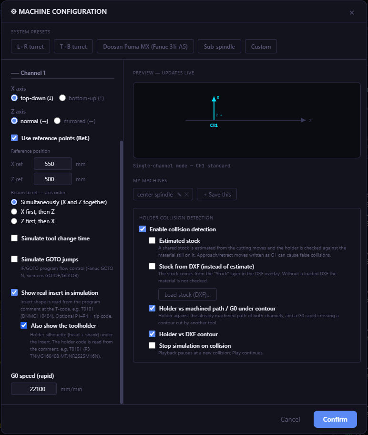Viewport: 368px width, 435px height.
Task: Delete the center spindle saved machine
Action: (187, 195)
